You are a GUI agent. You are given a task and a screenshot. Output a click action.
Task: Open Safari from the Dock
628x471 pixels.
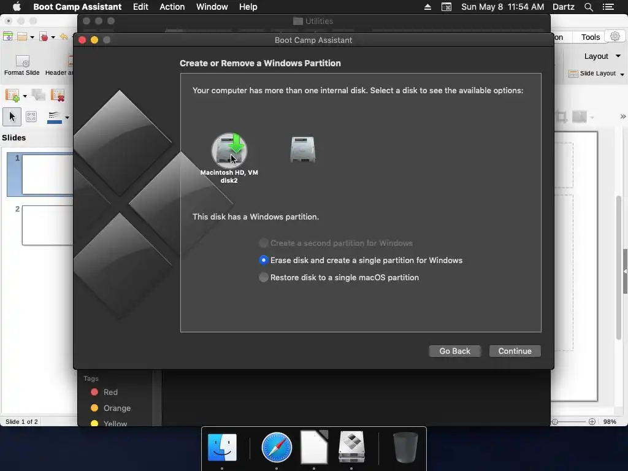[277, 447]
